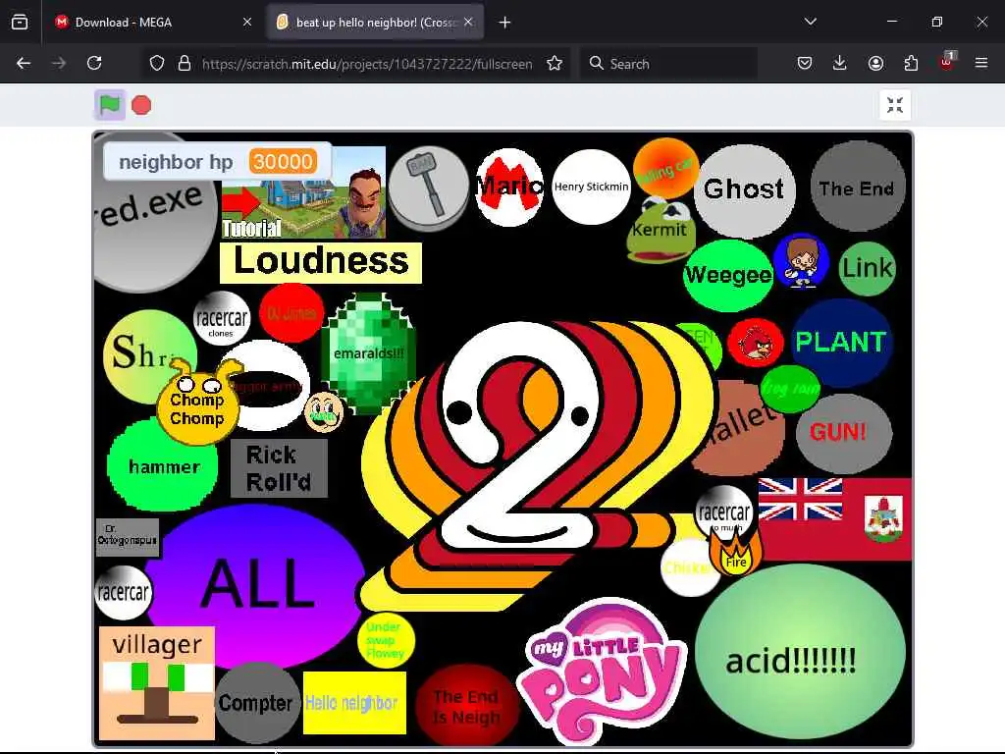The height and width of the screenshot is (754, 1005).
Task: Select the emeralds!!! green gem
Action: pos(369,352)
